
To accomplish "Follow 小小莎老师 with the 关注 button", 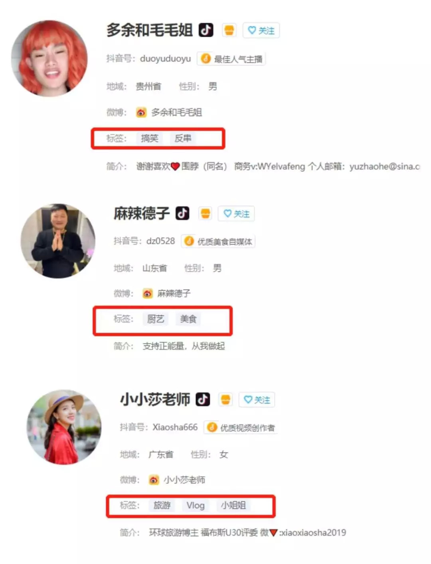I will point(257,400).
